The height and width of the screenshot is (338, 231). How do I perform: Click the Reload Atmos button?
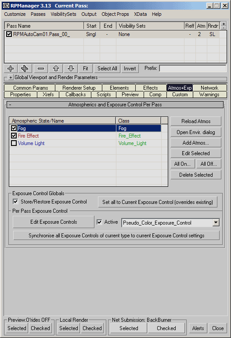pos(196,121)
